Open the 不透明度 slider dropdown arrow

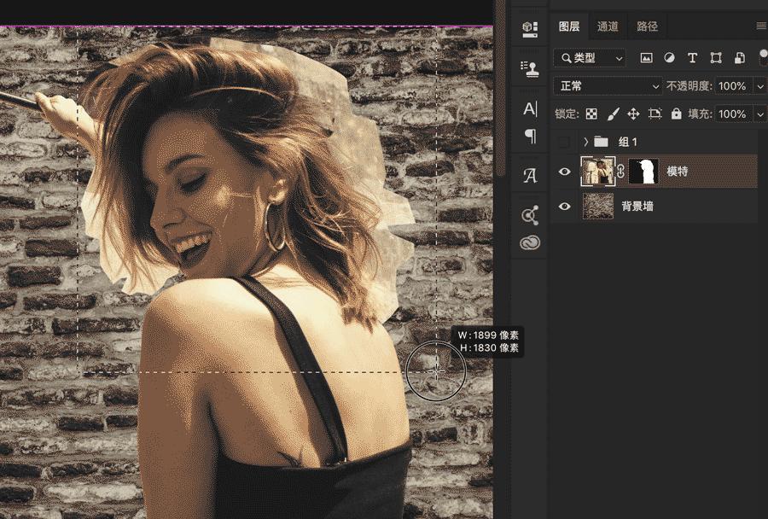pyautogui.click(x=759, y=86)
